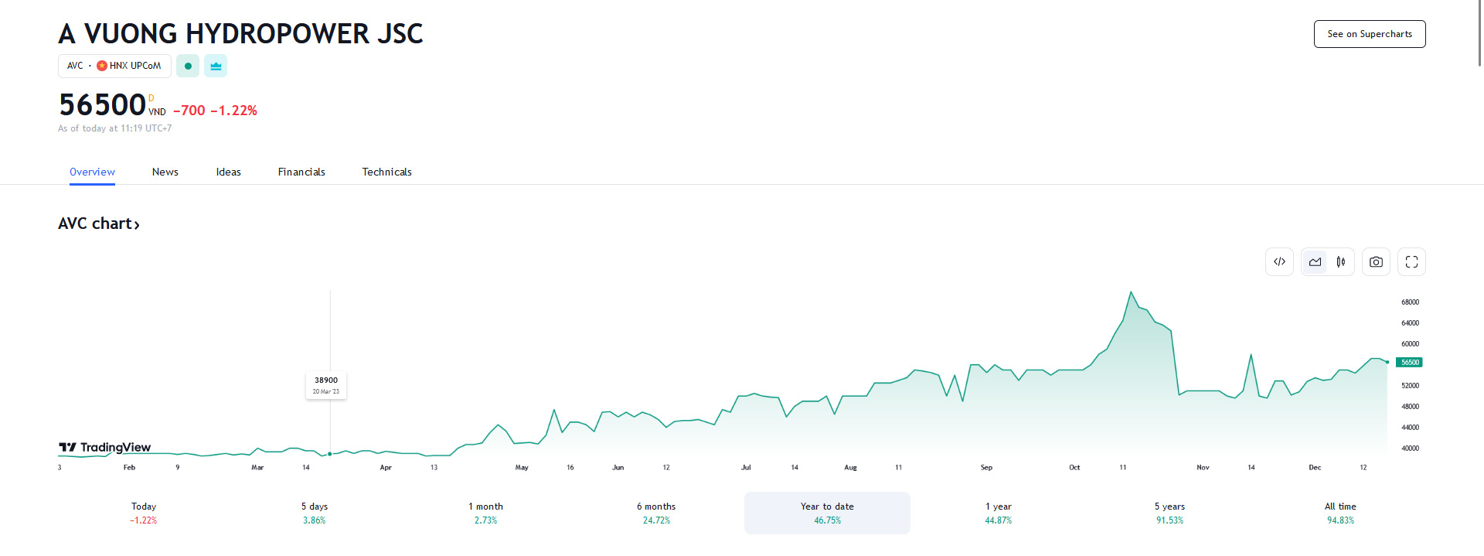Switch to candlestick chart style
This screenshot has height=556, width=1484.
tap(1341, 261)
